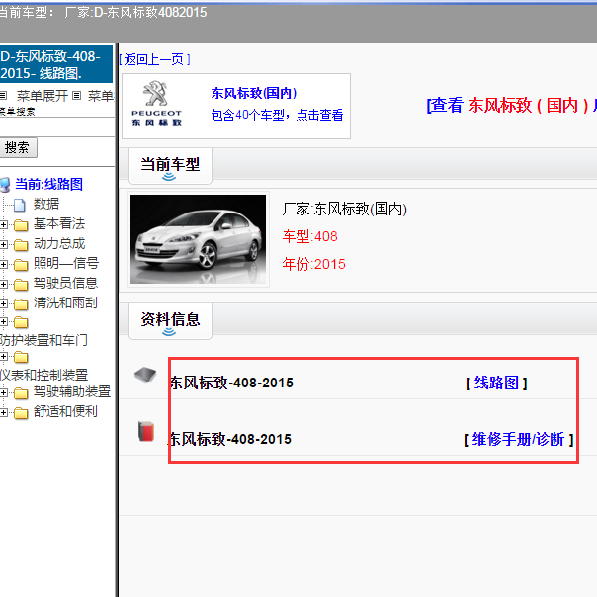Click the folder icon for 防护装置和车门

(x=21, y=322)
